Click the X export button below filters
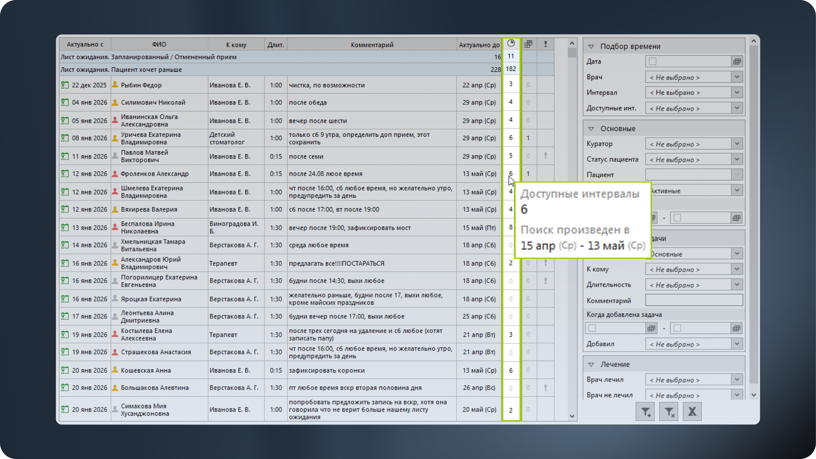The image size is (816, 459). 692,412
